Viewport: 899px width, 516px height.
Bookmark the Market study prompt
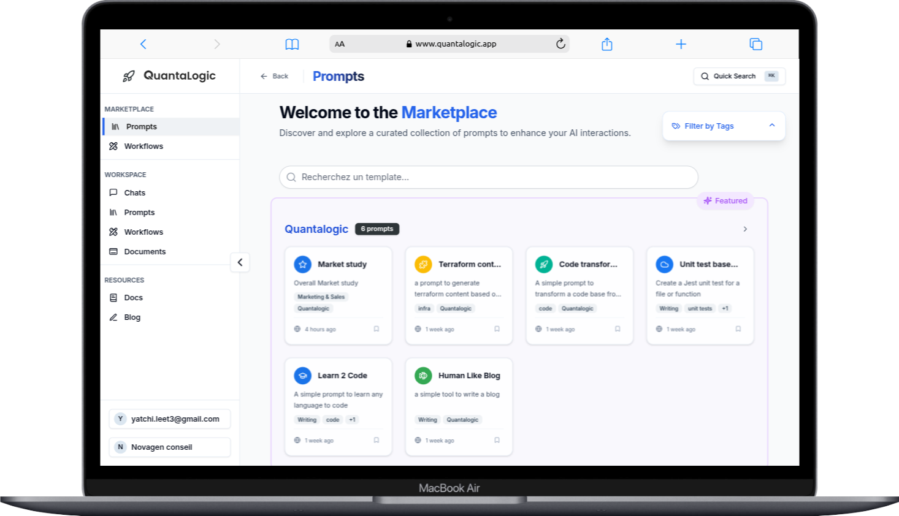(377, 329)
